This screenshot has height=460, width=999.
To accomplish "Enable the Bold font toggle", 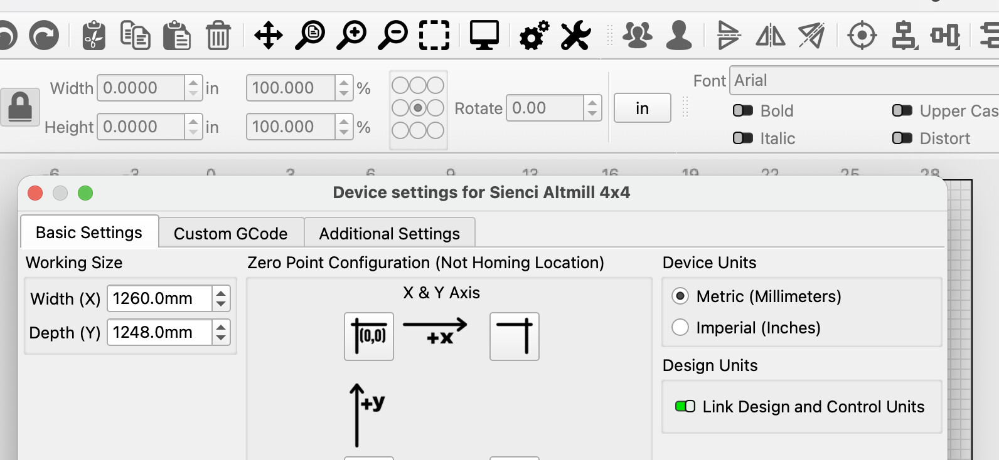I will (x=743, y=111).
